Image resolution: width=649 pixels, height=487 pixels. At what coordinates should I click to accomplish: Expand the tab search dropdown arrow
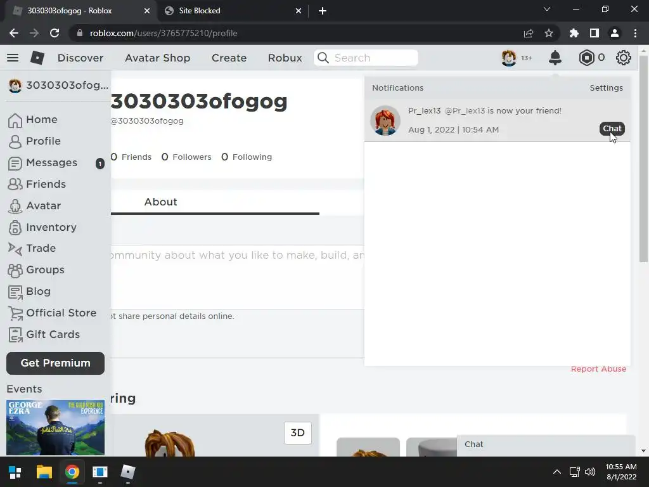(x=547, y=9)
